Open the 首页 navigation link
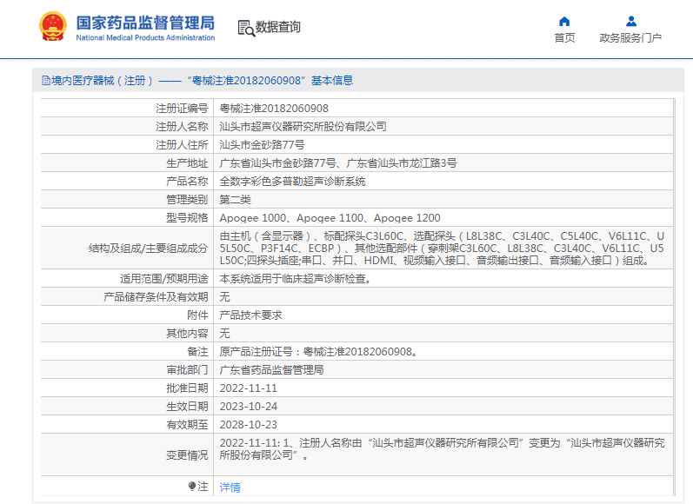This screenshot has height=504, width=693. tap(564, 38)
